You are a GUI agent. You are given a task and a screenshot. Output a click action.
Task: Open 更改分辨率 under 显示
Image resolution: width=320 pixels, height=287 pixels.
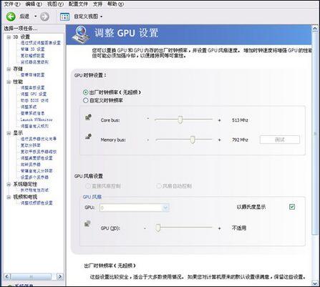(31, 145)
